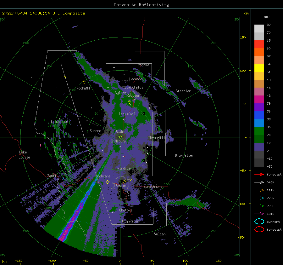Click the yellow diamond marker below RedDeer
Screen dimensions: 283x265
coord(130,102)
